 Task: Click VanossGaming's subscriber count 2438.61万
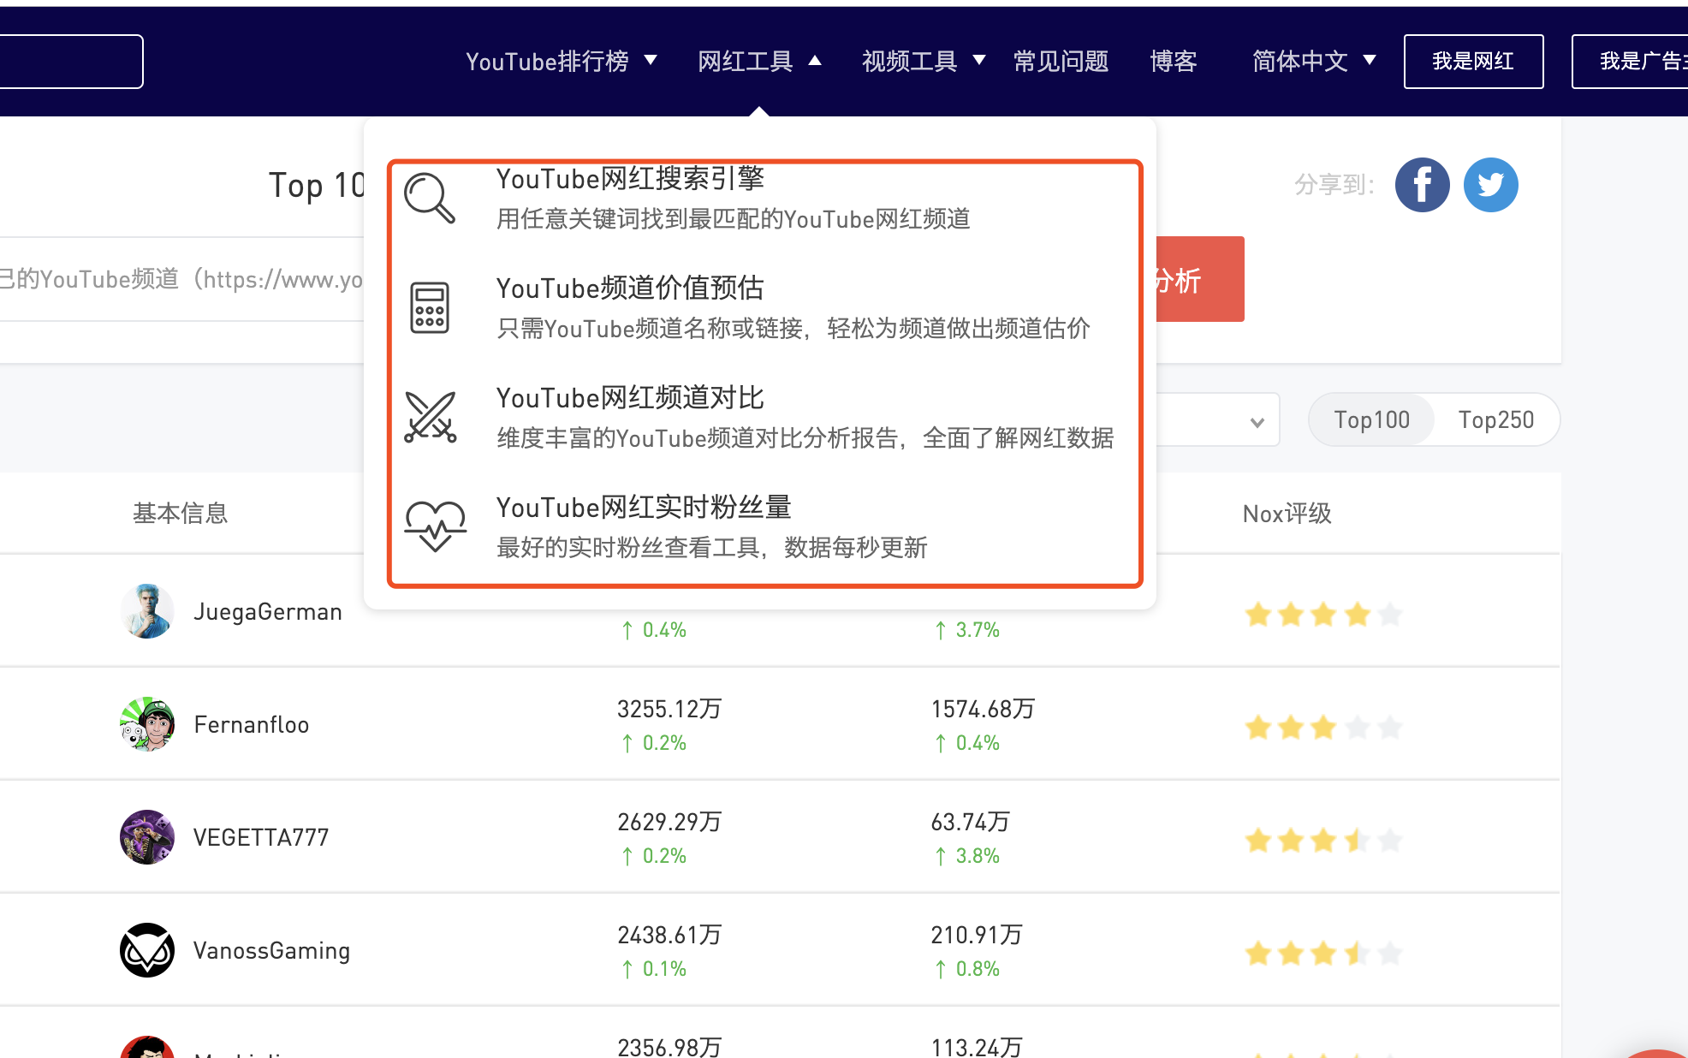point(669,935)
